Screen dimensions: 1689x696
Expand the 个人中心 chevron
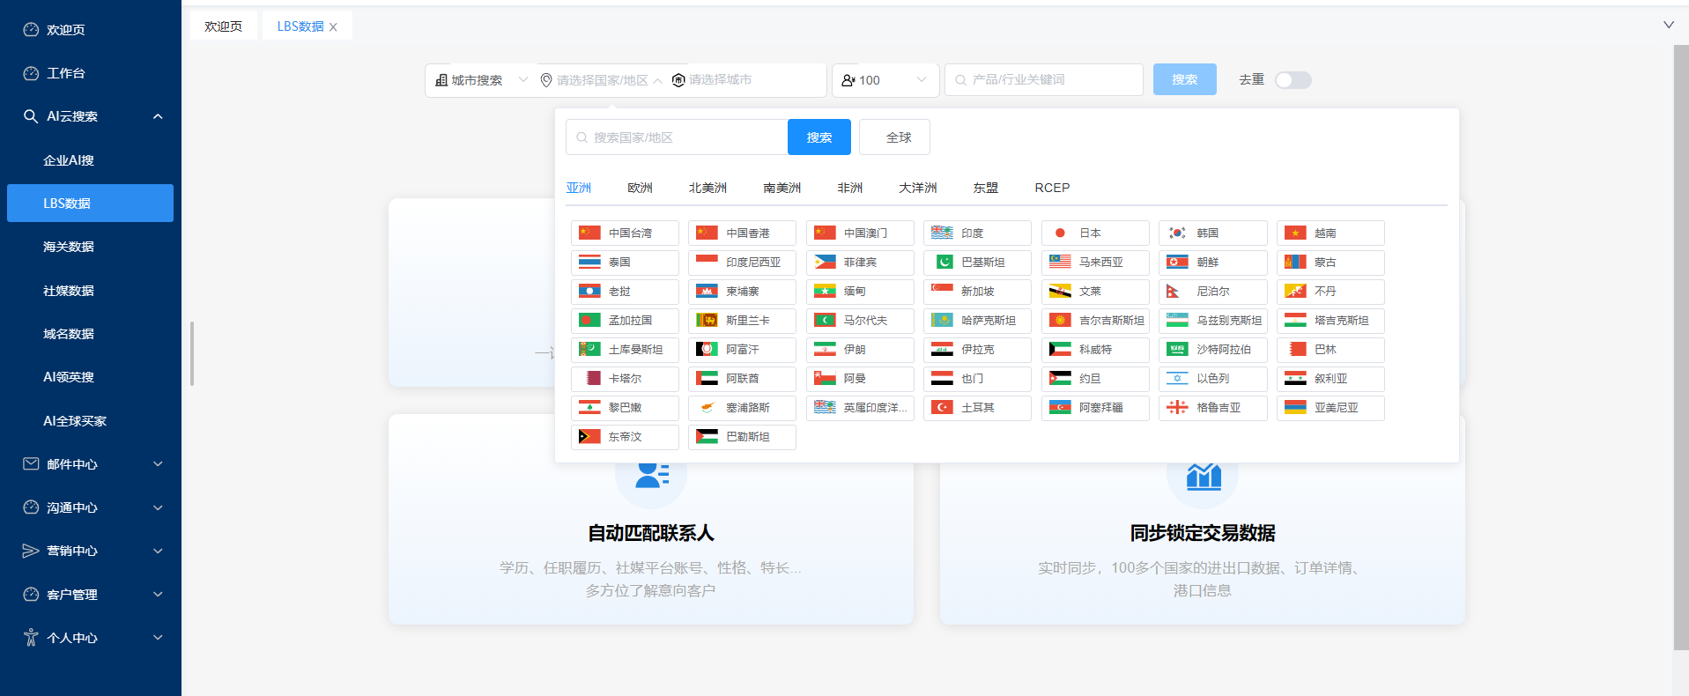(158, 637)
